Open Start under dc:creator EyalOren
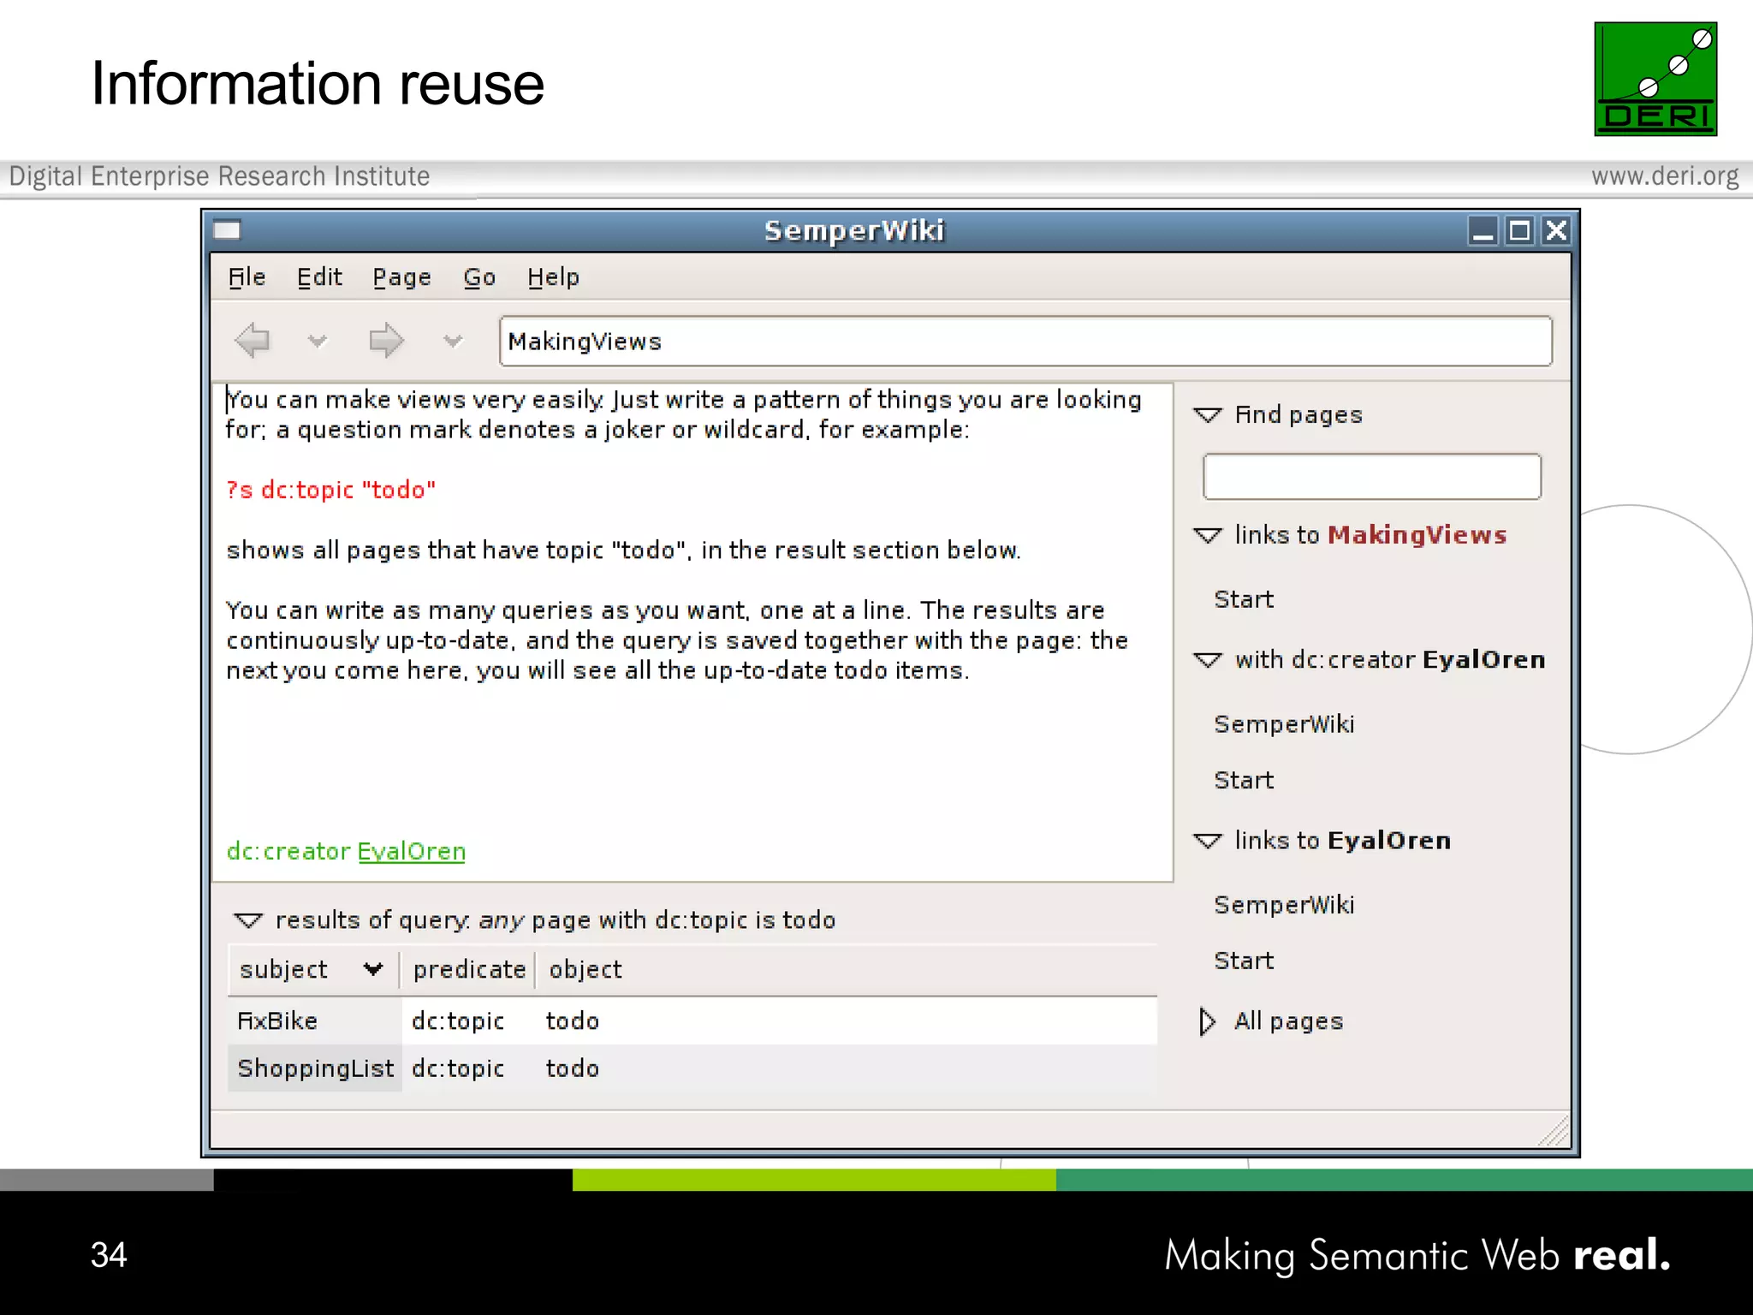This screenshot has width=1753, height=1315. pos(1244,780)
